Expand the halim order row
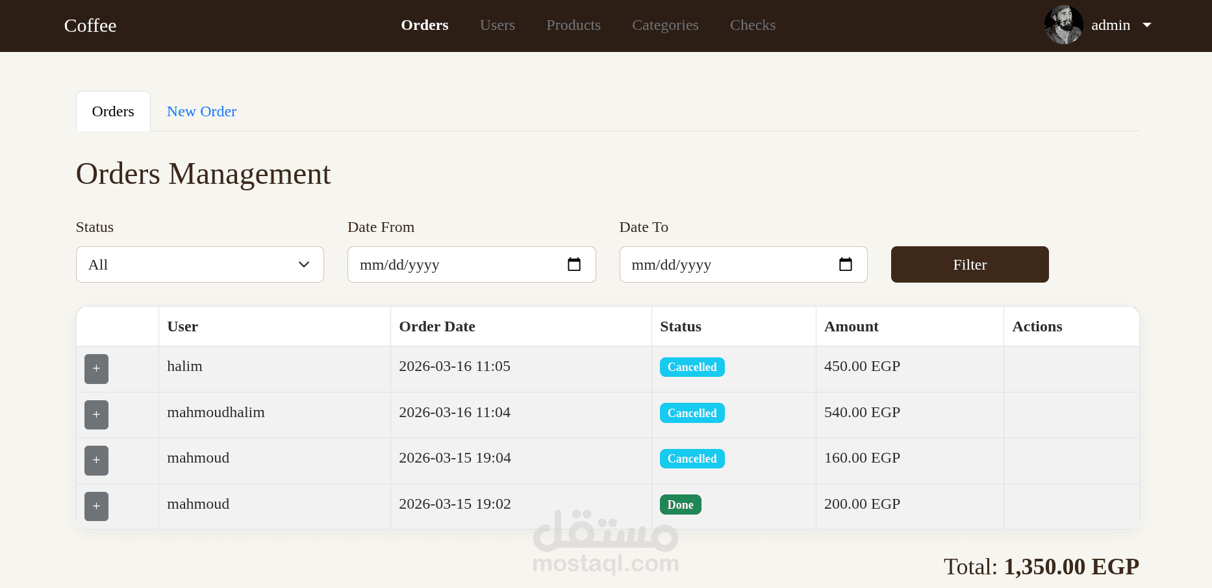The width and height of the screenshot is (1212, 588). pos(96,369)
